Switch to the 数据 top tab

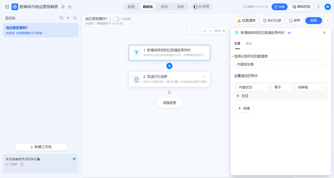point(131,7)
